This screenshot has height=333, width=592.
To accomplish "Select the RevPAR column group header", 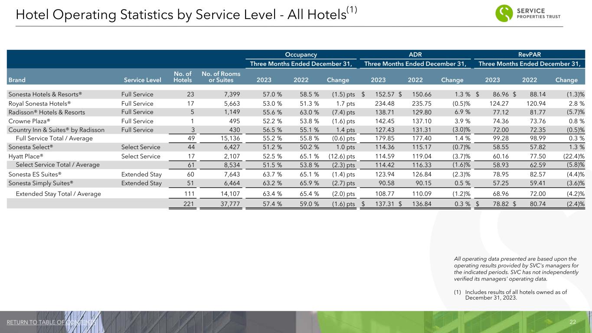I will (530, 55).
